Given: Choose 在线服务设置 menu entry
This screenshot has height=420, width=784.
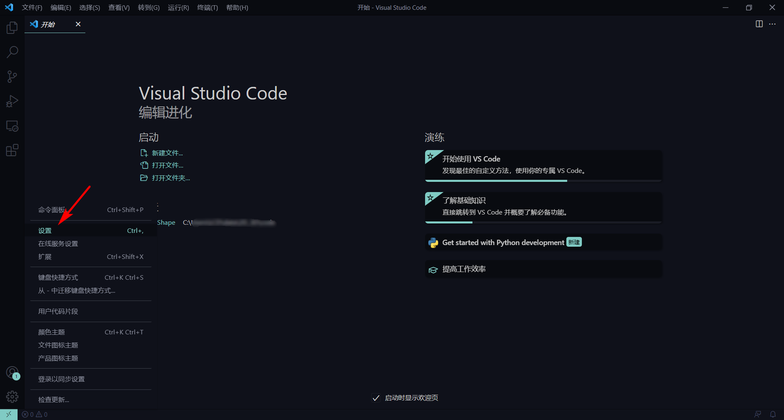Looking at the screenshot, I should [x=91, y=244].
